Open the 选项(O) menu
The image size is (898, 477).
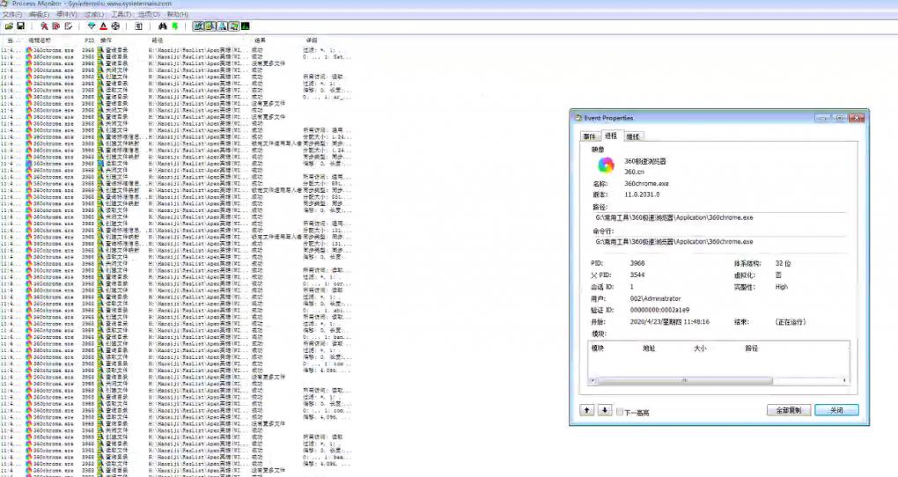[149, 14]
